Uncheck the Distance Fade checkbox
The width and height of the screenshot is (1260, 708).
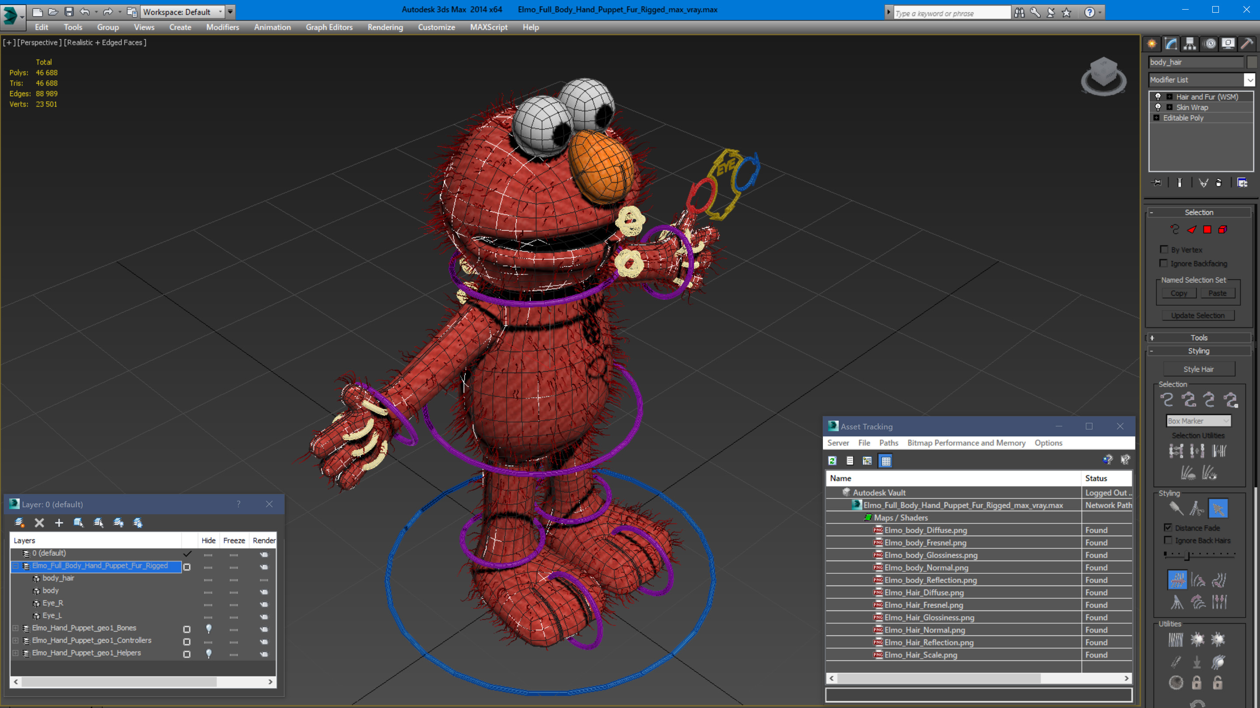coord(1168,527)
